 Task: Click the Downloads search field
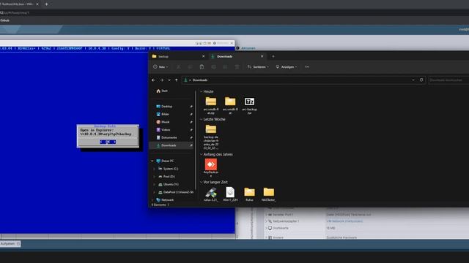click(x=448, y=80)
